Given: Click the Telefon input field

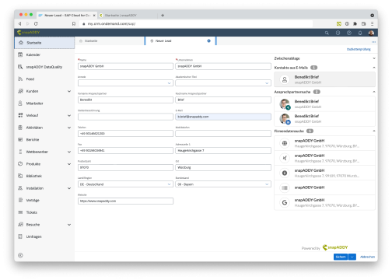Looking at the screenshot, I should click(125, 134).
